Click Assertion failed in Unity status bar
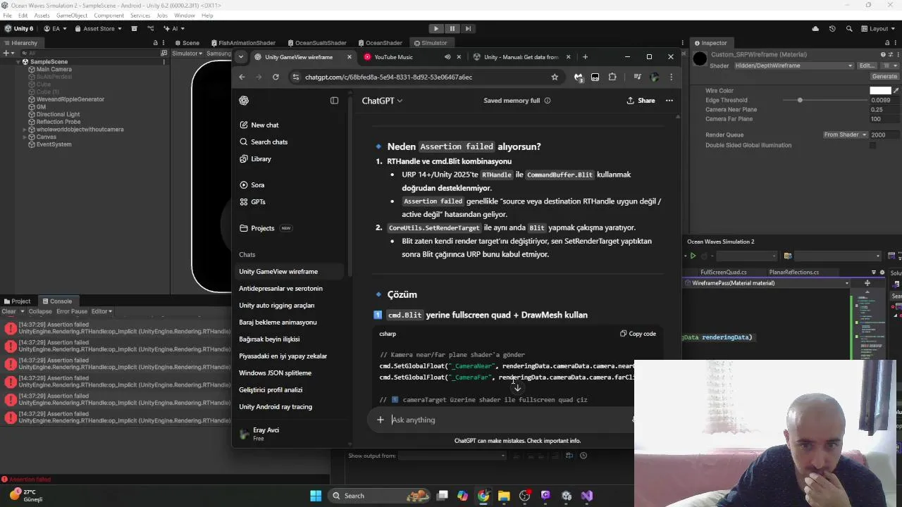The width and height of the screenshot is (902, 507). tap(25, 480)
